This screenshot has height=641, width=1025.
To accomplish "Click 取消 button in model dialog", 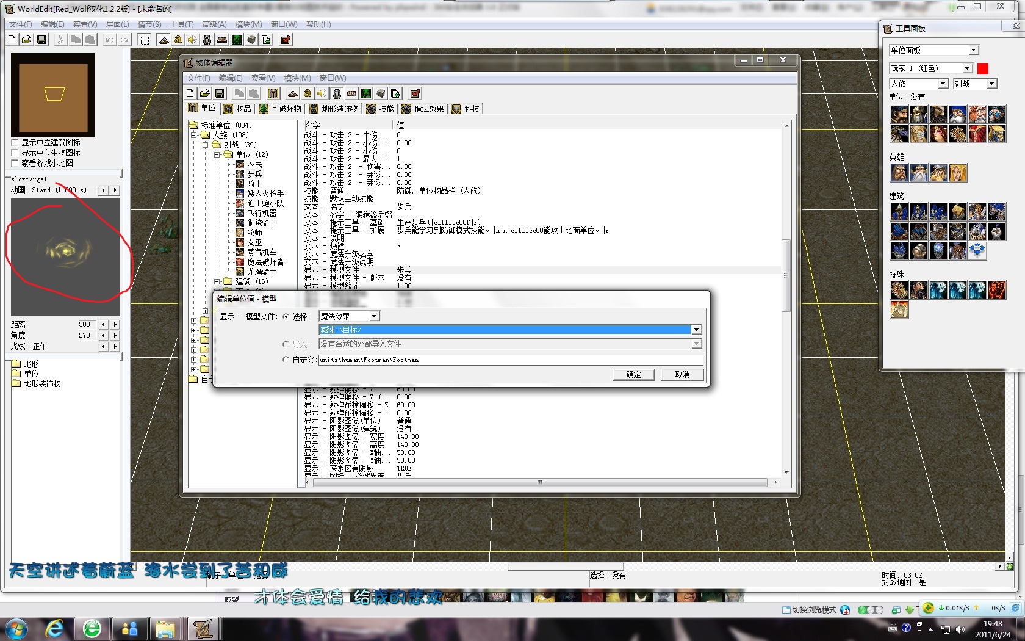I will tap(682, 374).
